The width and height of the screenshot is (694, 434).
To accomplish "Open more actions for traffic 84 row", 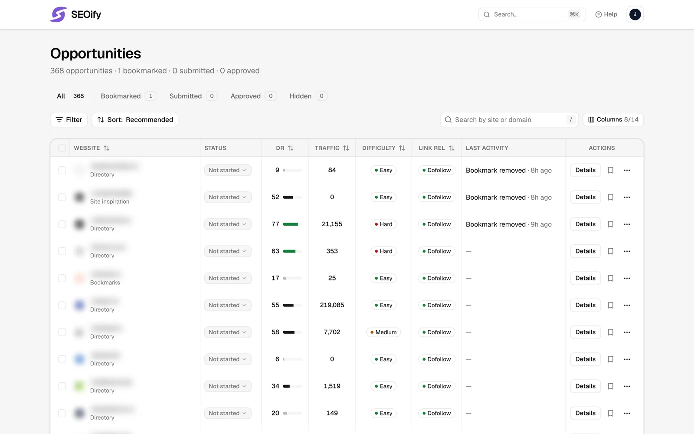I will (x=627, y=170).
